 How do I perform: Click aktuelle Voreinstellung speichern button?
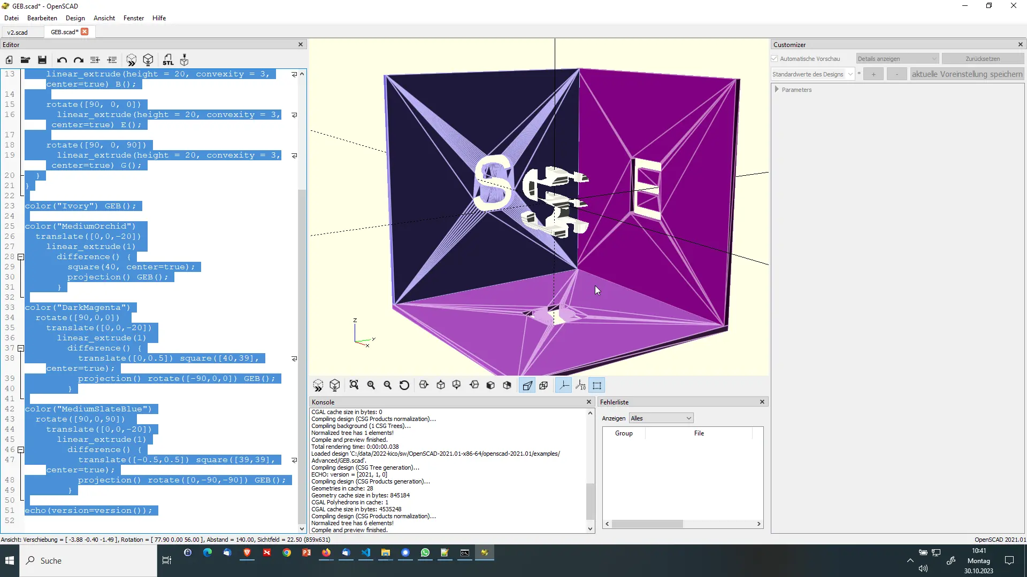967,74
